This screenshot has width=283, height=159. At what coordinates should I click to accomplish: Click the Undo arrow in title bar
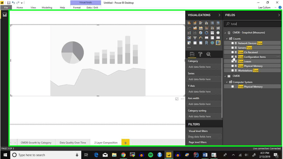[14, 3]
